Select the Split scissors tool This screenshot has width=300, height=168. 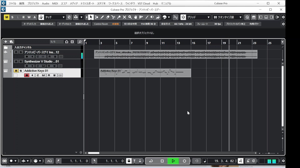pyautogui.click(x=113, y=17)
